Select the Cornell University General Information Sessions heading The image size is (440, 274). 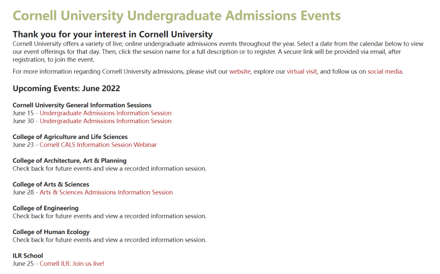coord(82,105)
